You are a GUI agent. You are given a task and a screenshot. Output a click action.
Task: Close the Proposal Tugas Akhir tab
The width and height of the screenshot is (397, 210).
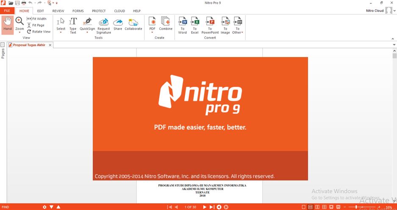tap(50, 45)
